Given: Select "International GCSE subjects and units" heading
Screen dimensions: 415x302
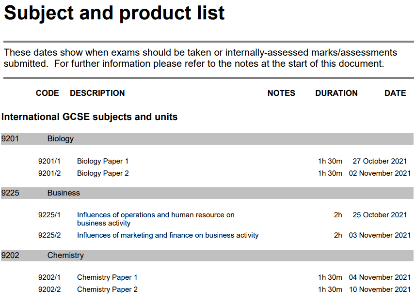Looking at the screenshot, I should [90, 117].
